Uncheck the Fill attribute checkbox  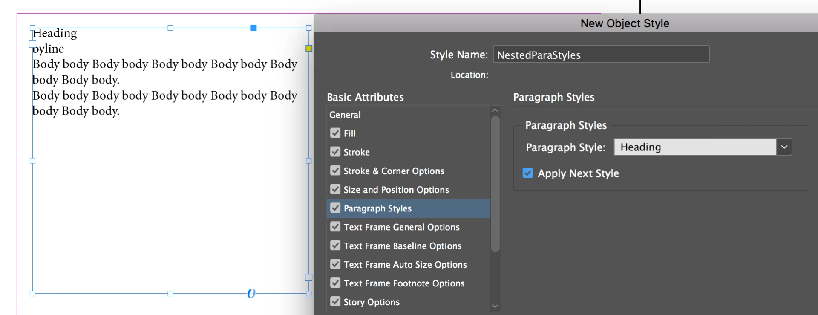pos(335,133)
